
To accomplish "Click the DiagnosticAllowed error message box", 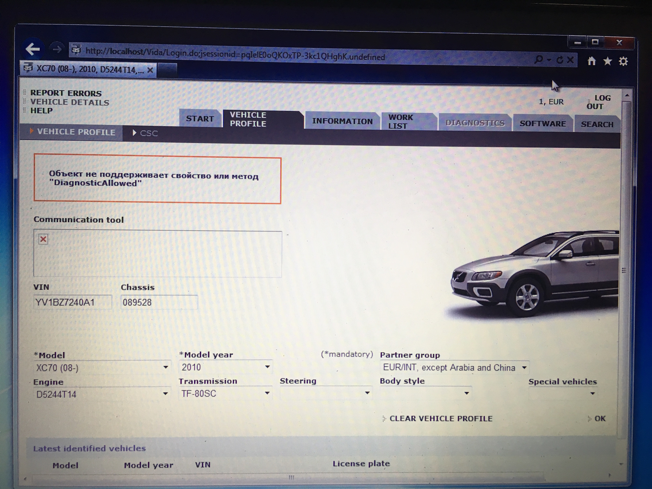I will (157, 179).
